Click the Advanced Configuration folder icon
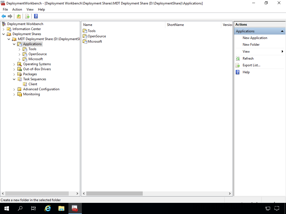This screenshot has height=214, width=286. click(20, 89)
